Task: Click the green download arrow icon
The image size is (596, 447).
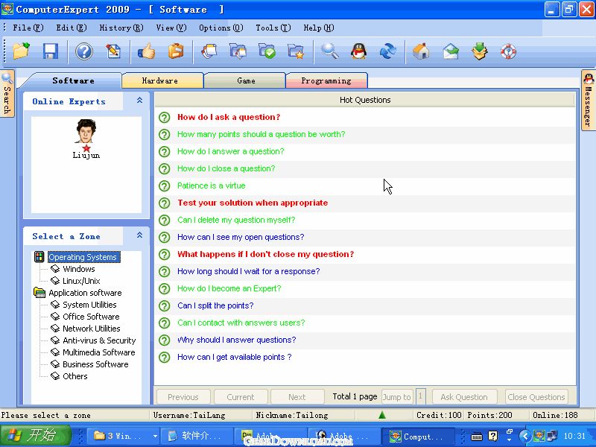Action: tap(479, 51)
